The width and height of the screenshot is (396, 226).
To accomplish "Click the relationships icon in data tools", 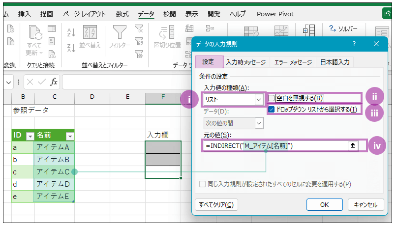I will point(210,28).
